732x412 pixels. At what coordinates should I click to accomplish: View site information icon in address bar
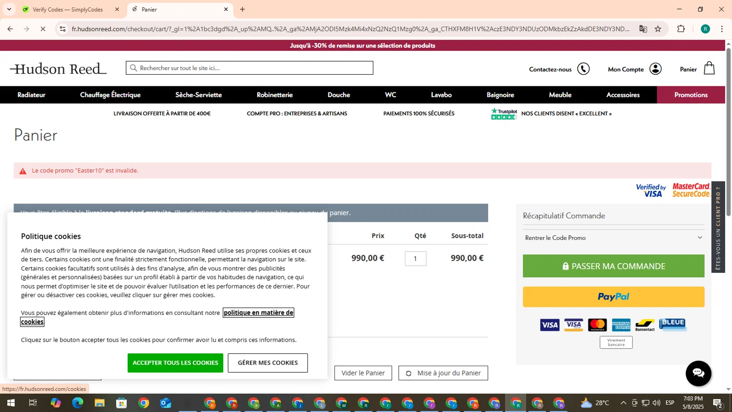[62, 29]
